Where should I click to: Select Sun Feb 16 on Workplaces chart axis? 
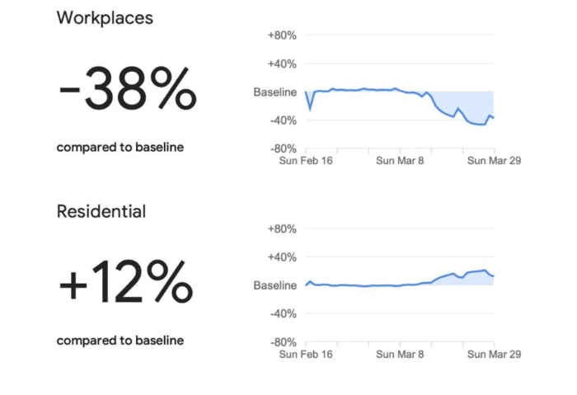pos(305,161)
